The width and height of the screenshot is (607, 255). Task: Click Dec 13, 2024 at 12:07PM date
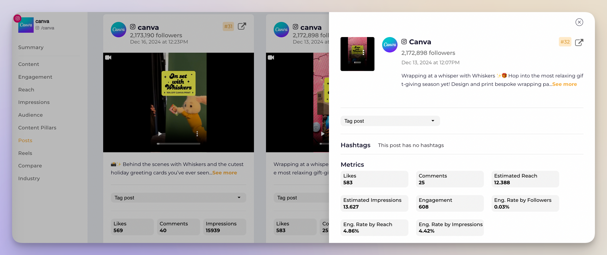[x=430, y=63]
